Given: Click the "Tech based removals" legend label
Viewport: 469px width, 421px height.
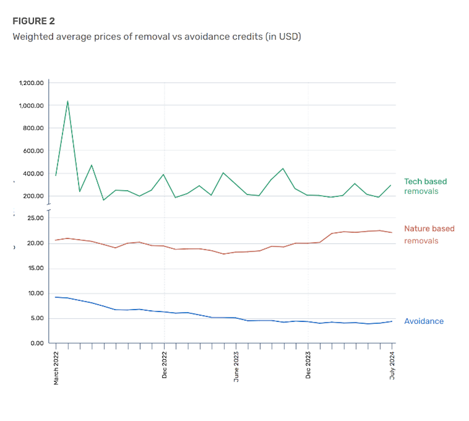Looking at the screenshot, I should 425,186.
